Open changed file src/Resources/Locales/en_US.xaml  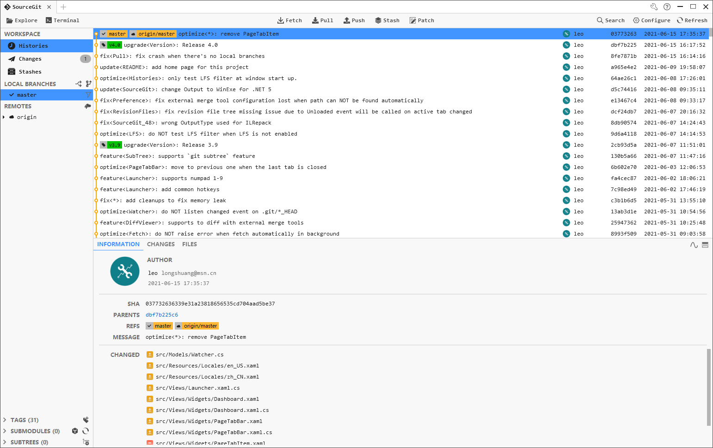point(207,366)
